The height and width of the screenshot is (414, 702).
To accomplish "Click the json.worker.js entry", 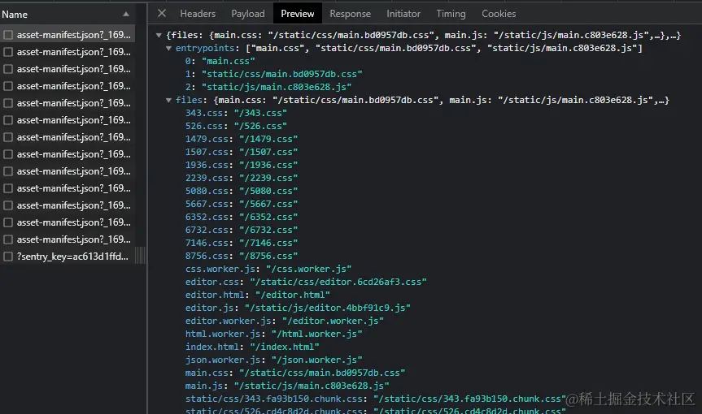I will (273, 360).
